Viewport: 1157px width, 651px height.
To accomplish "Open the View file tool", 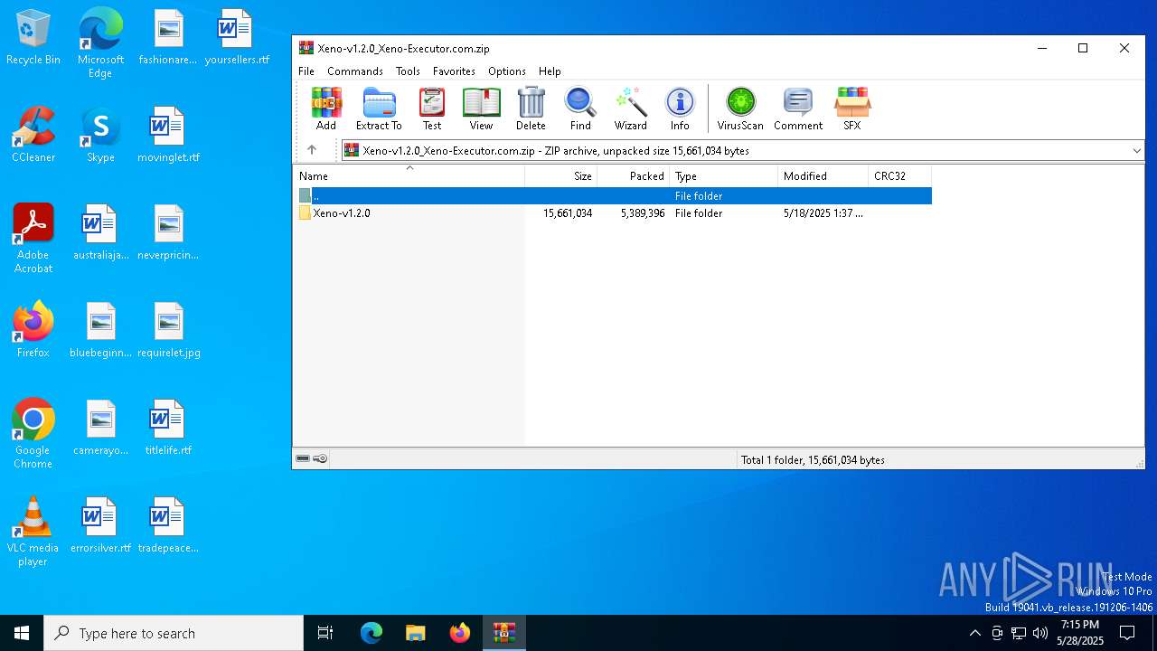I will point(481,108).
